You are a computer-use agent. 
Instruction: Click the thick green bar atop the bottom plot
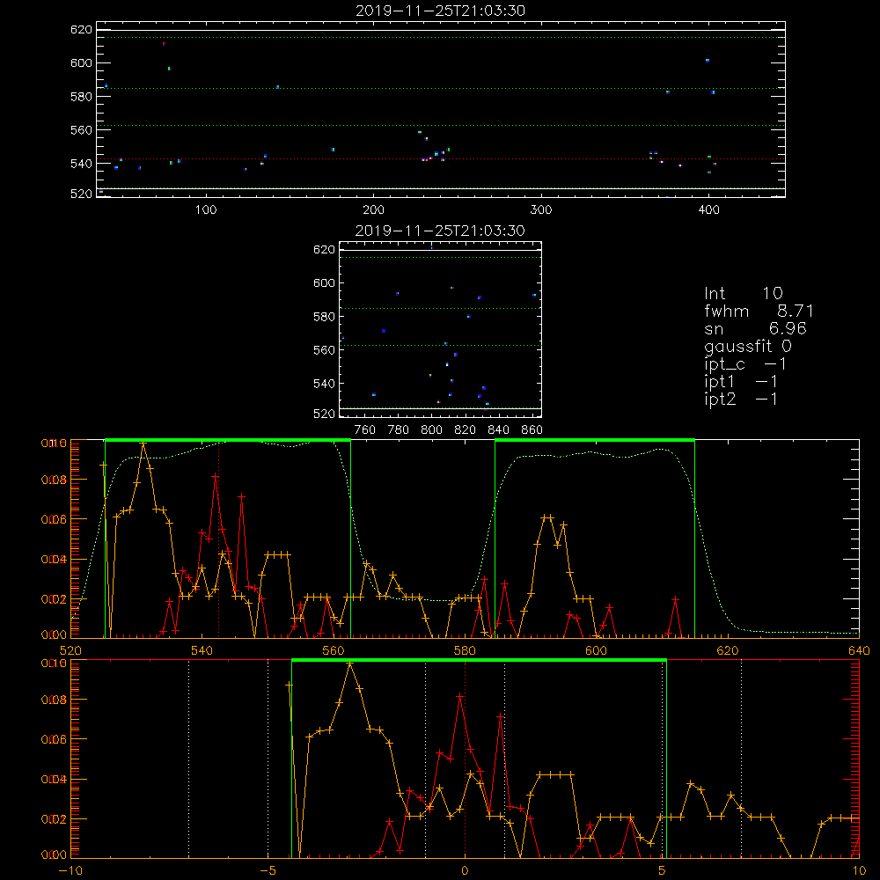479,660
